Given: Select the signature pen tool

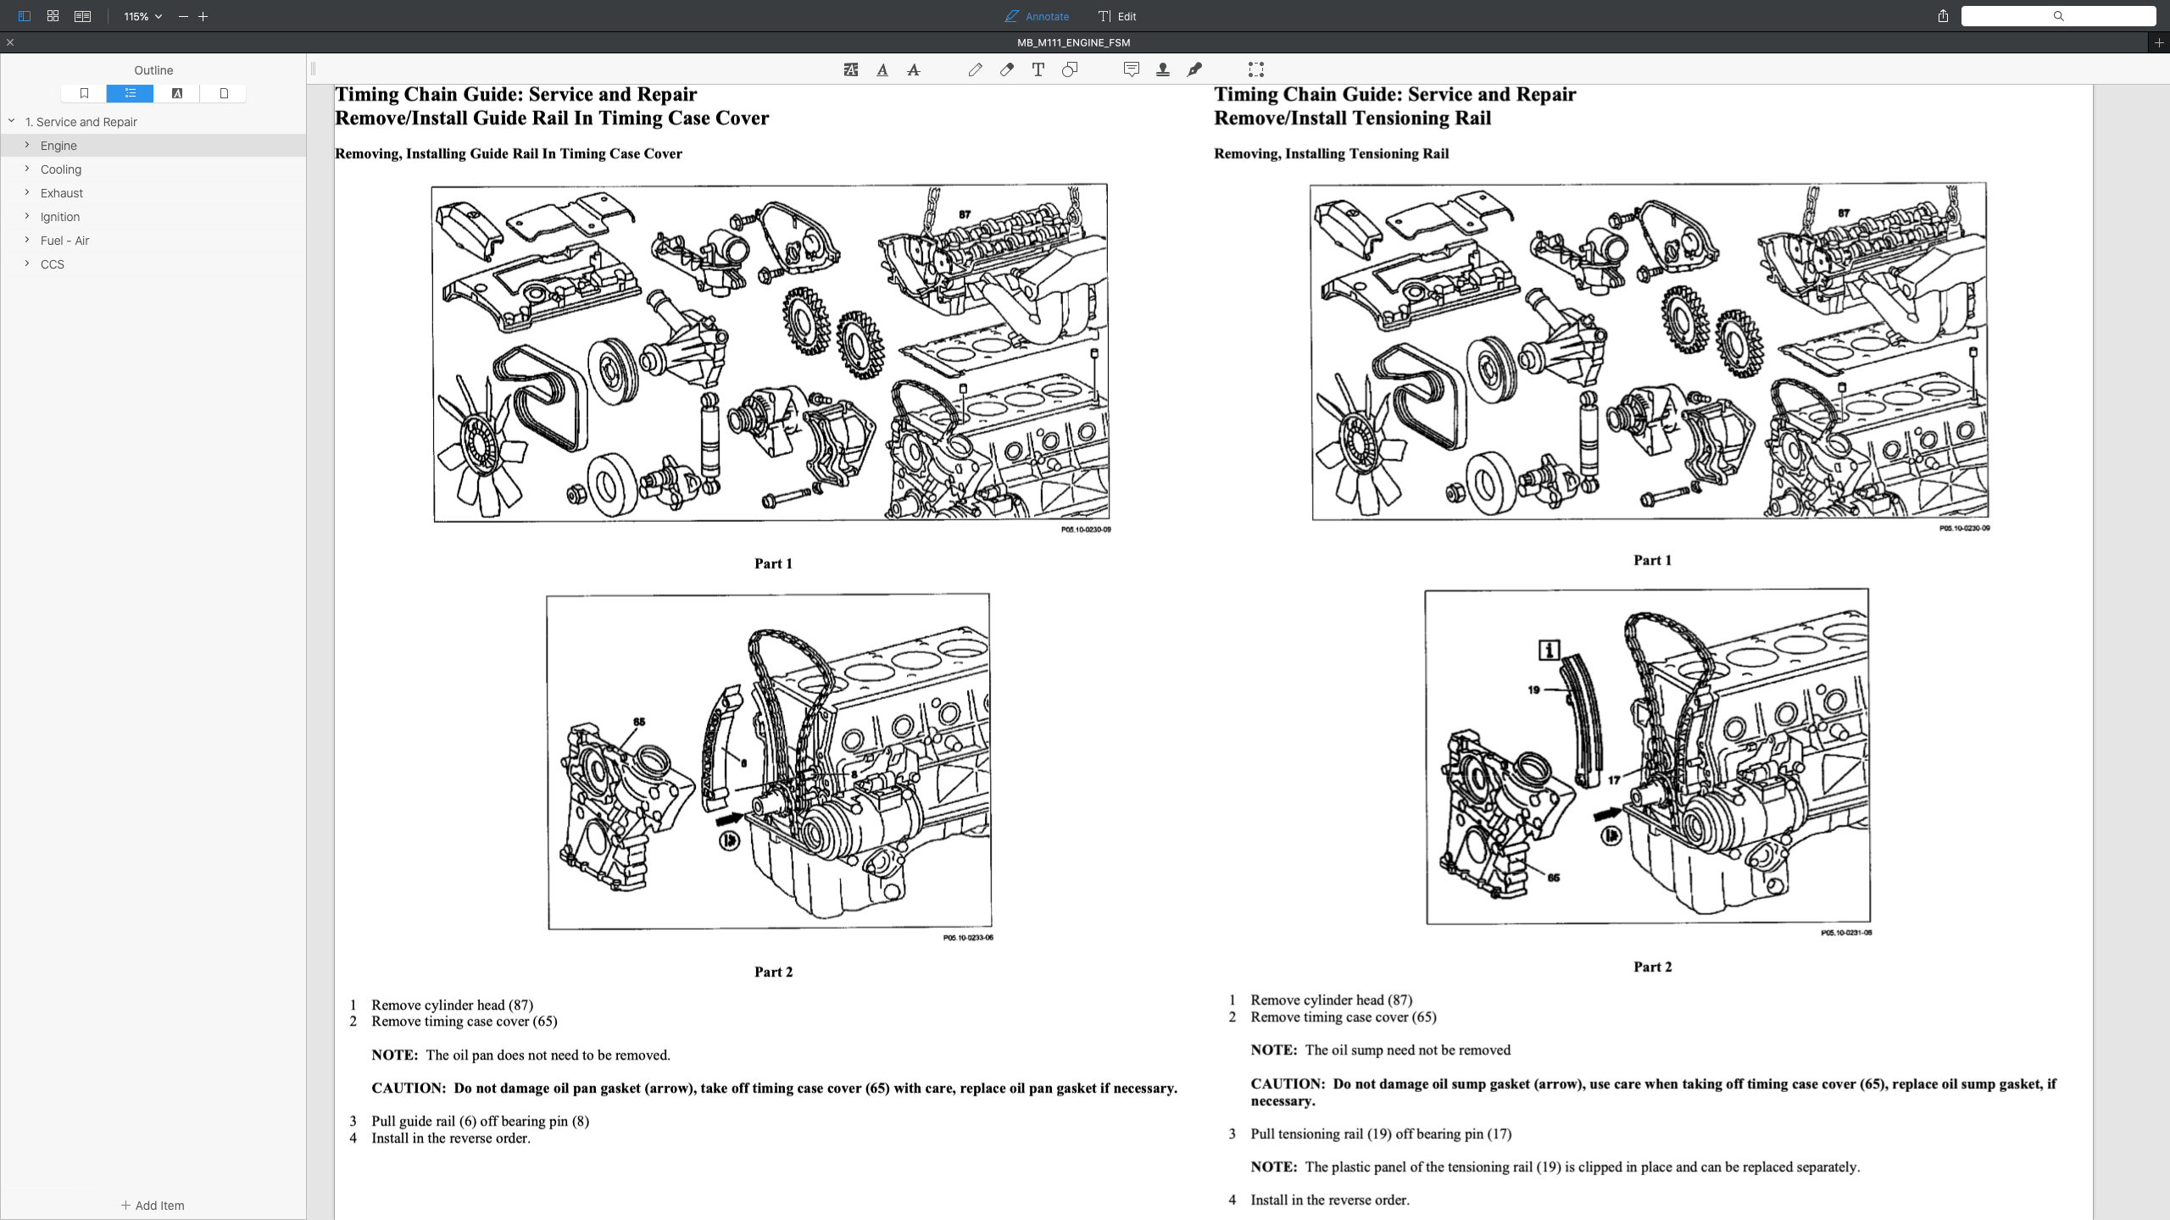Looking at the screenshot, I should click(1194, 69).
